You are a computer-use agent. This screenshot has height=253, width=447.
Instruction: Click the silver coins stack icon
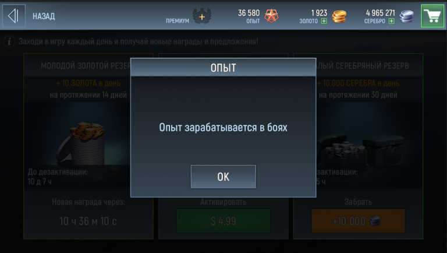(x=406, y=16)
